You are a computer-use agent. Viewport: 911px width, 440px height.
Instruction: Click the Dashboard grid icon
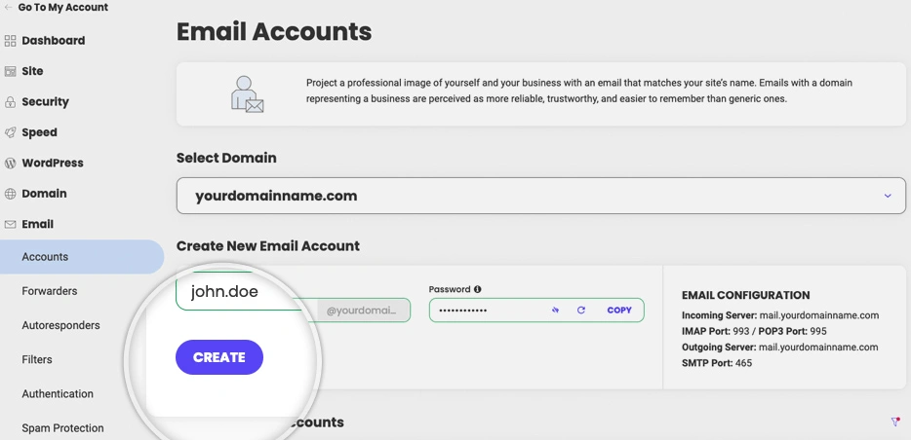point(11,41)
